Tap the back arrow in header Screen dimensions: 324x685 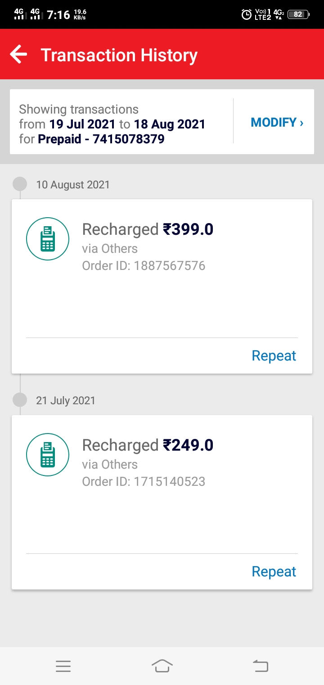click(18, 55)
